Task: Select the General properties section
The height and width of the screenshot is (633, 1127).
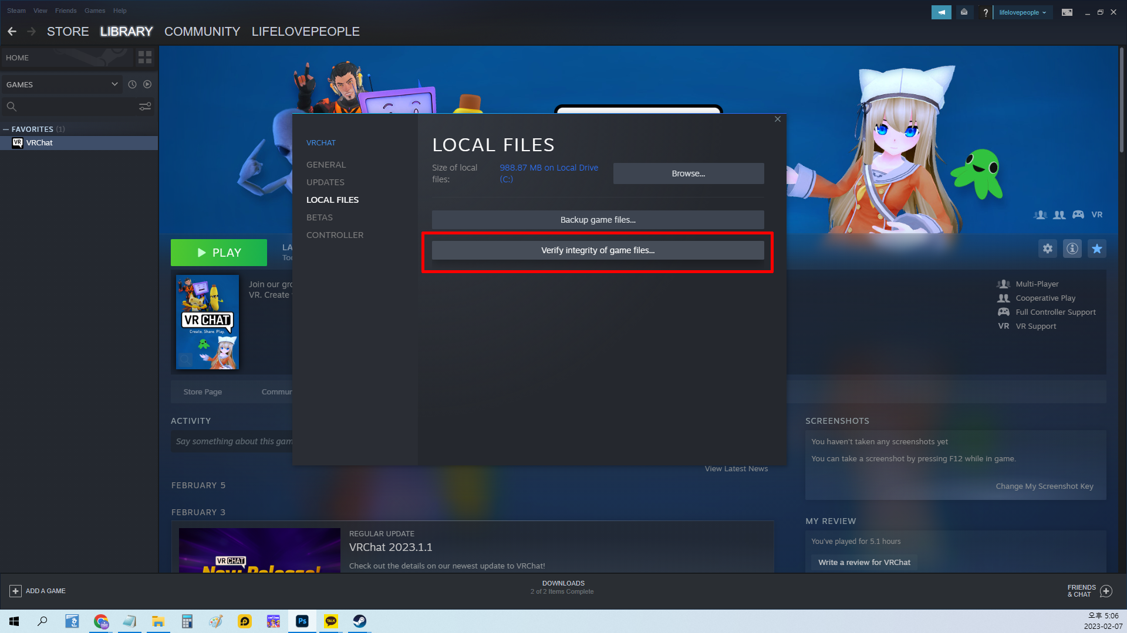Action: (x=326, y=165)
